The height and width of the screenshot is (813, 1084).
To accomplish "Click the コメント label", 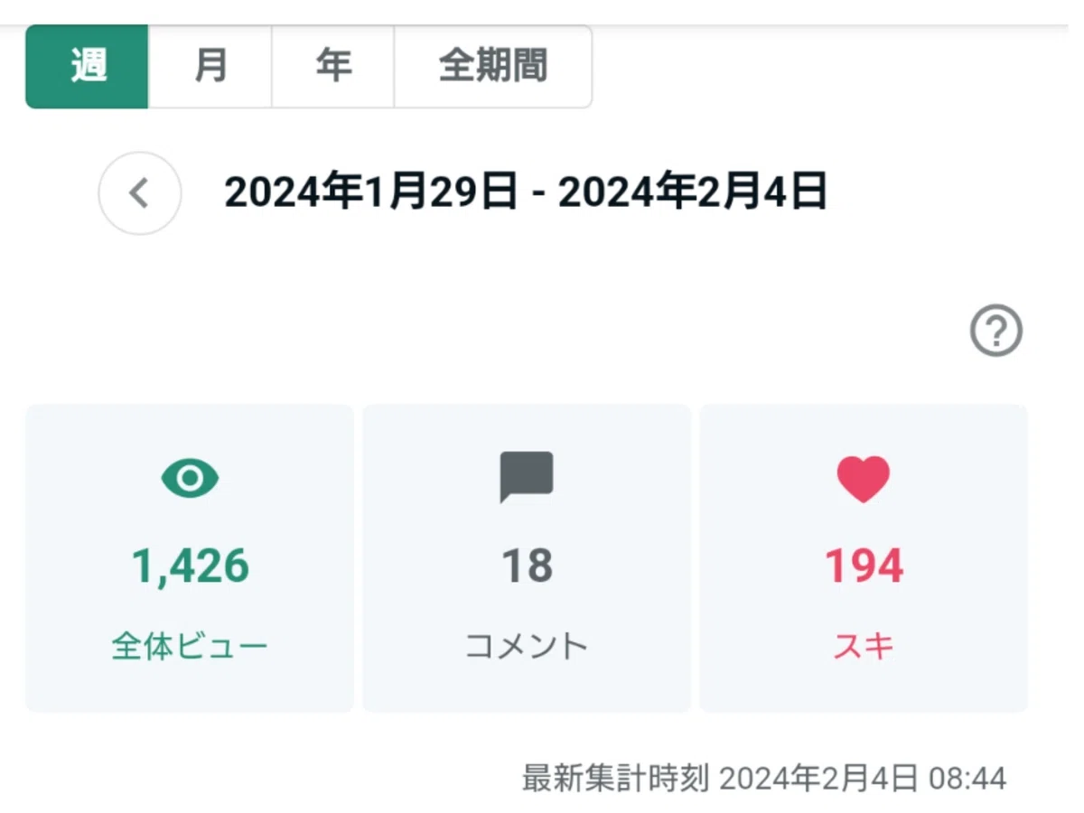I will [527, 646].
